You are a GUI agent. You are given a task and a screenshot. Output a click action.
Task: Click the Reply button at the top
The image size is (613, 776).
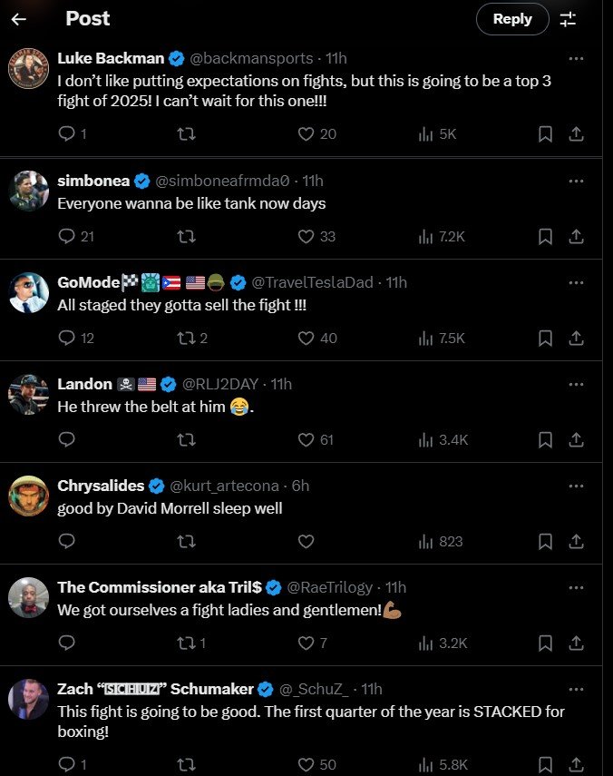[512, 18]
